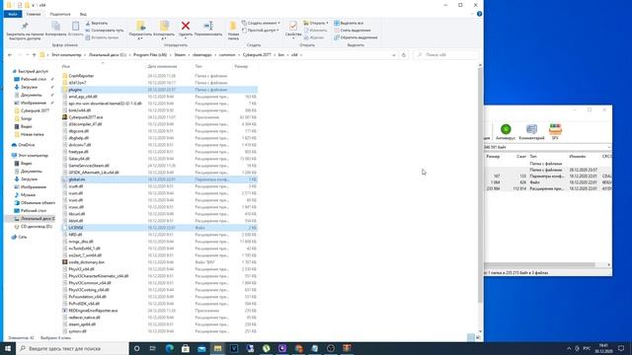Open the Переместить в dropdown
Screen dimensions: 632x355
(140, 31)
